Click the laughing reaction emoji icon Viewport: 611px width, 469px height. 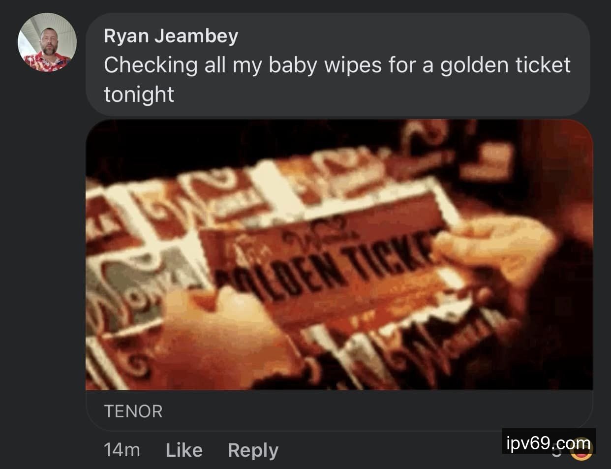pos(580,448)
